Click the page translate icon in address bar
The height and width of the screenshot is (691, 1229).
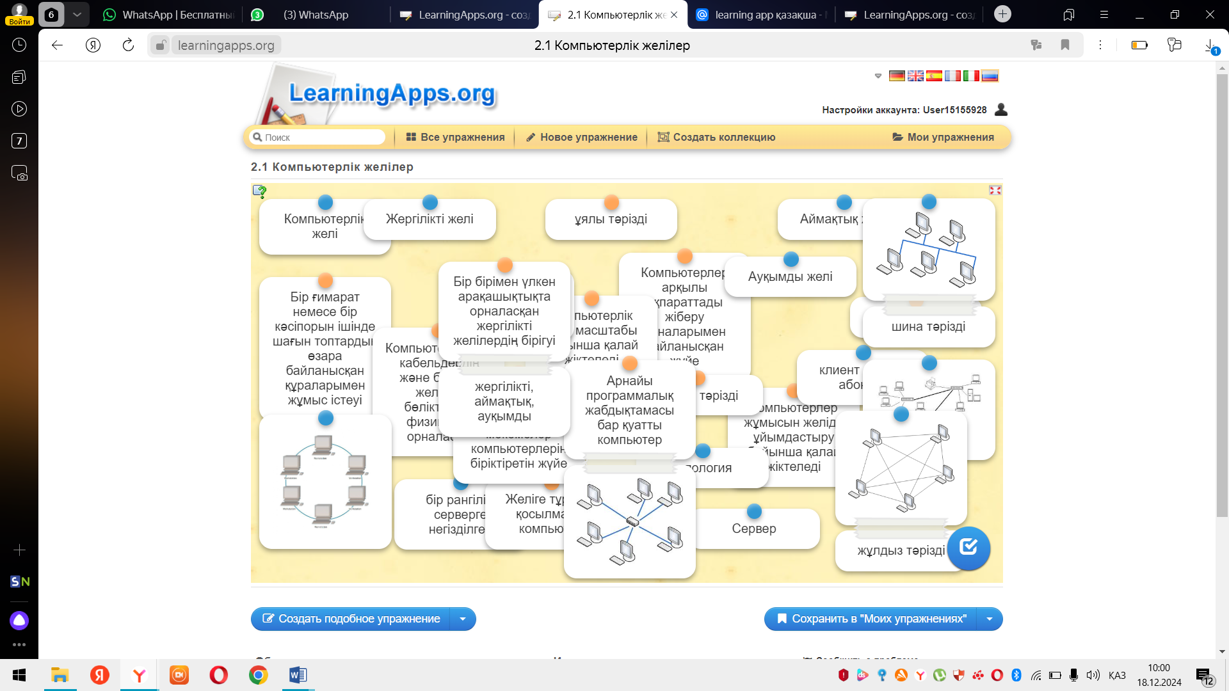(x=1036, y=45)
